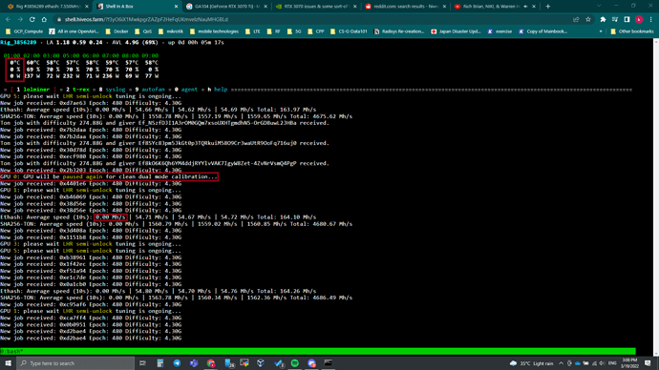The image size is (659, 370).
Task: Mute the YouTube tab's audio indicator
Action: (525, 7)
